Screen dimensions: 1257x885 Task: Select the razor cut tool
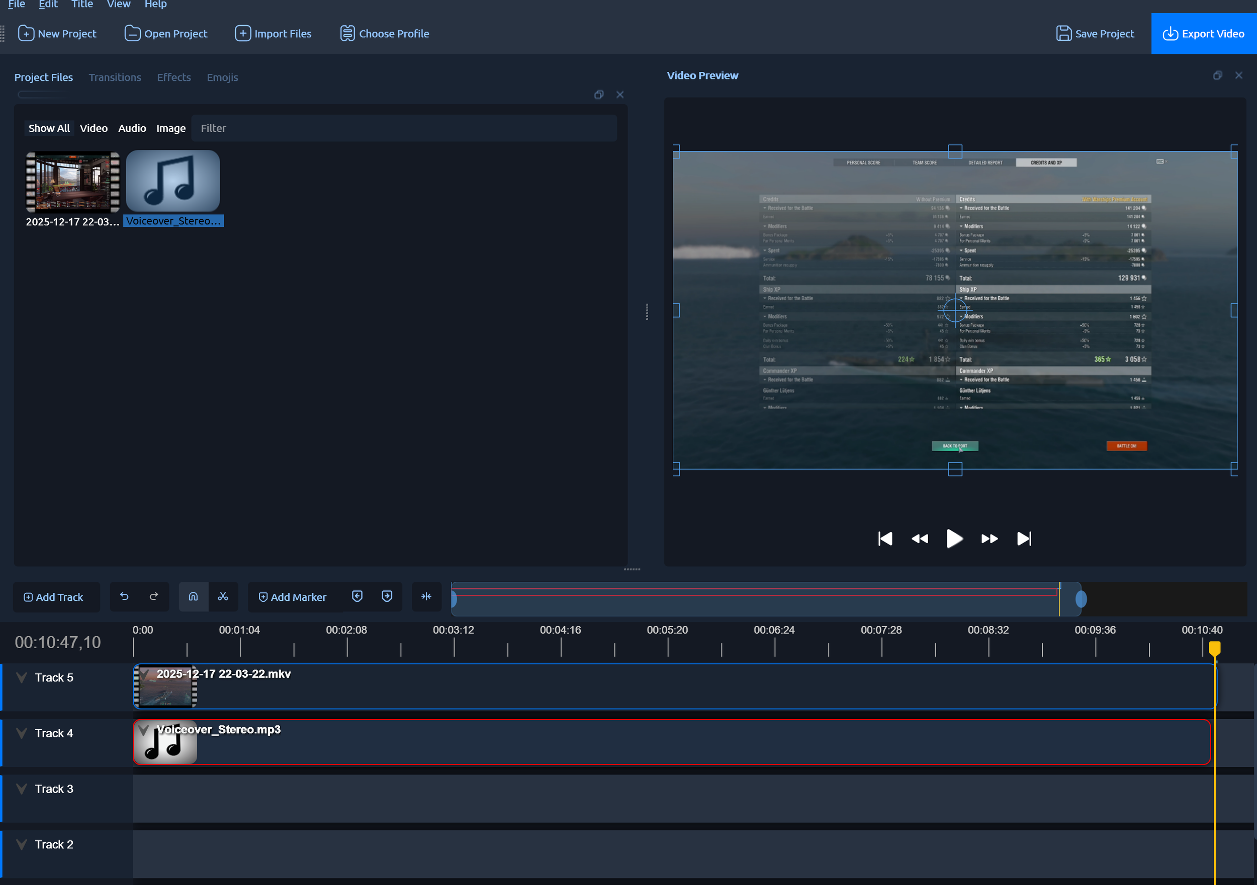pyautogui.click(x=223, y=596)
